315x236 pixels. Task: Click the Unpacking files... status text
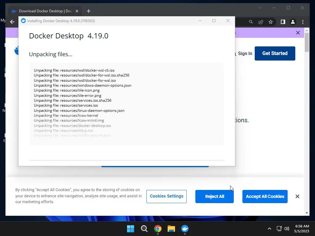pyautogui.click(x=51, y=54)
